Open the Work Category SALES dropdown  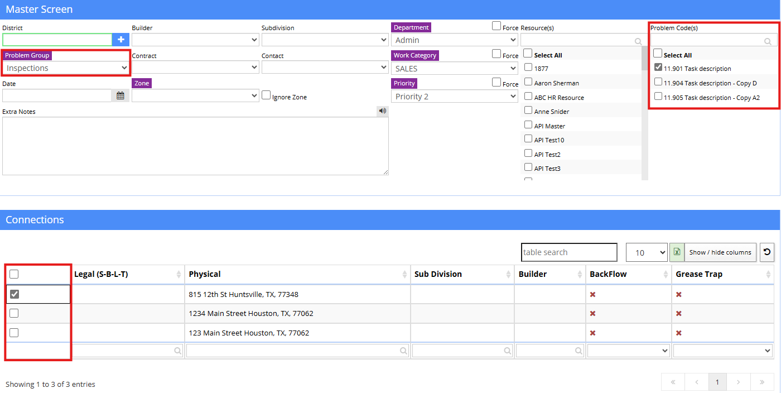click(x=455, y=68)
